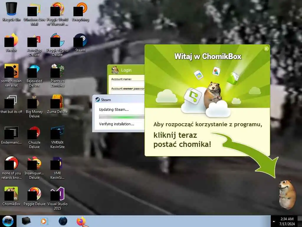Select the Bejeweled Deluxe desktop icon
Viewport: 302px width, 227px height.
[34, 75]
